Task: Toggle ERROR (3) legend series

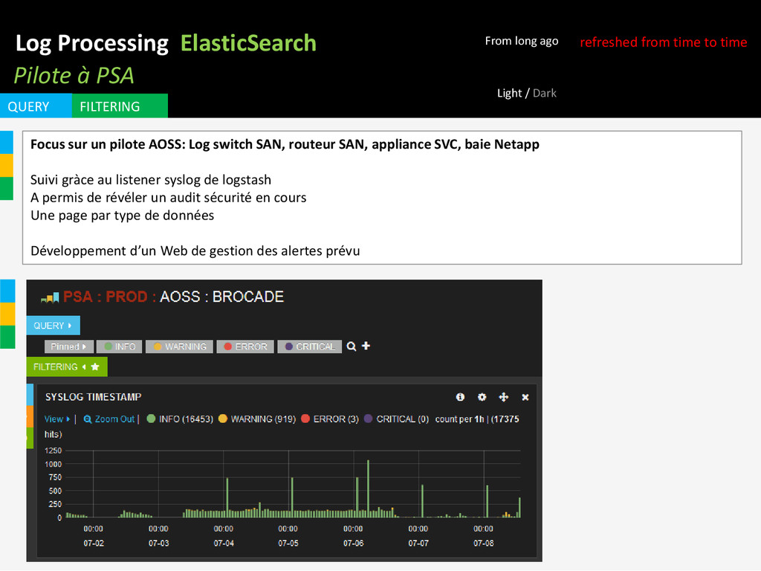Action: pos(329,419)
